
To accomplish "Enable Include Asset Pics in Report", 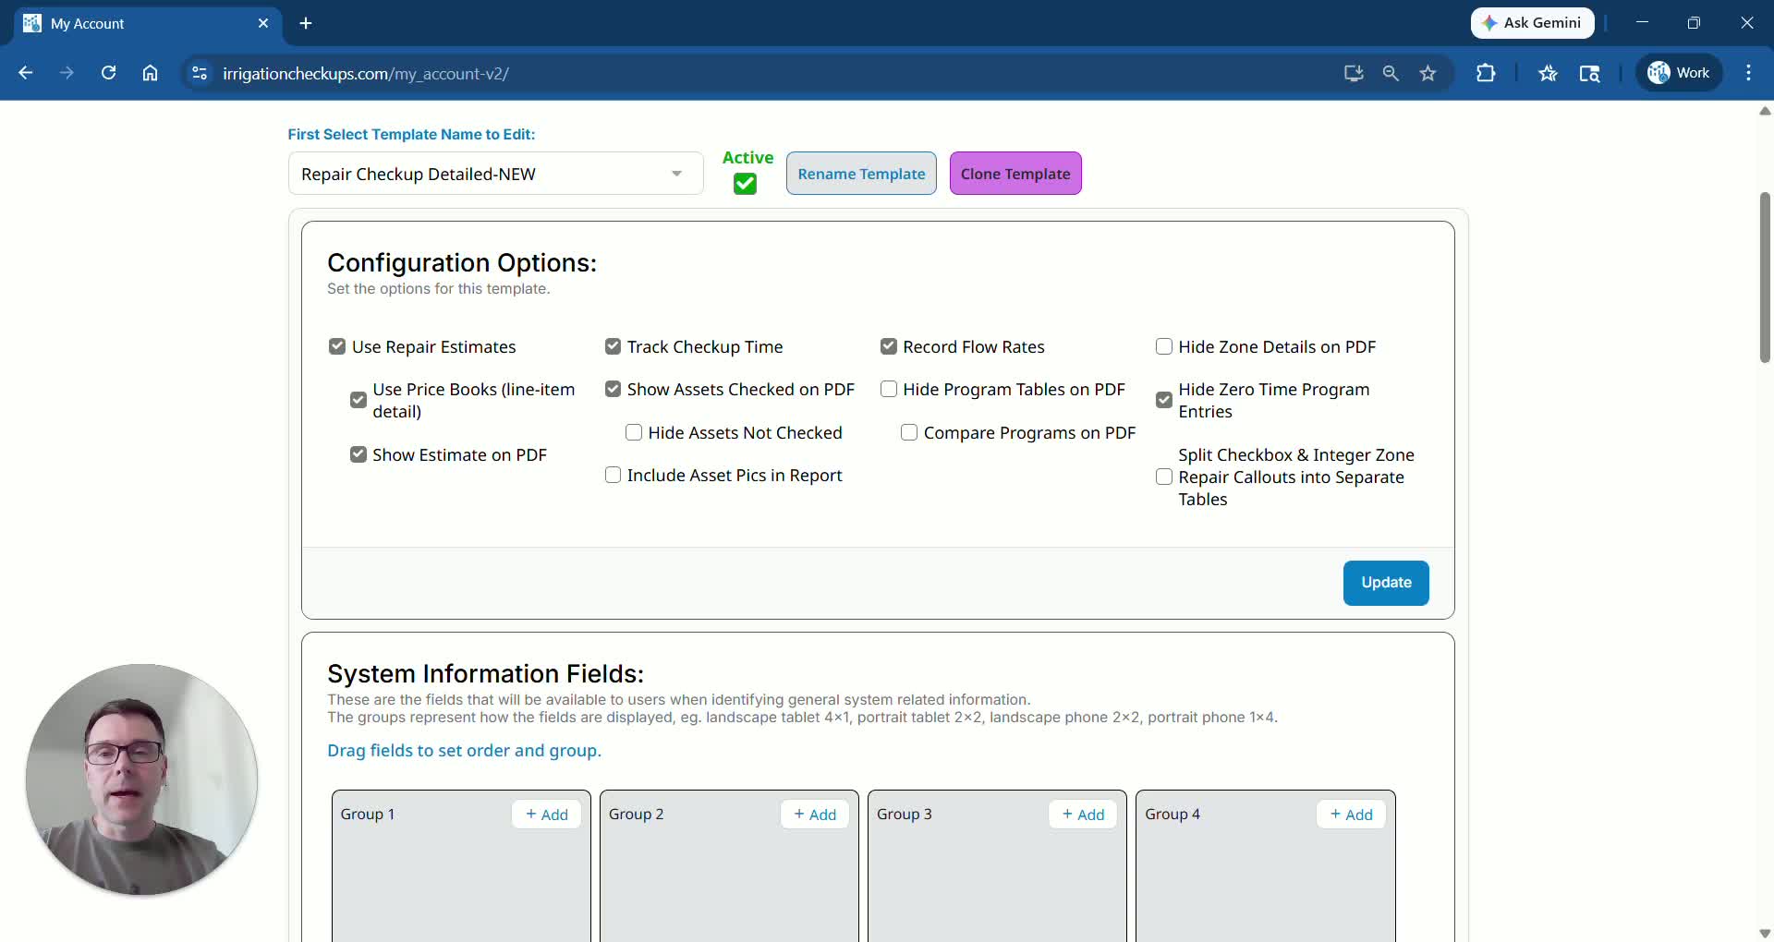I will (613, 475).
